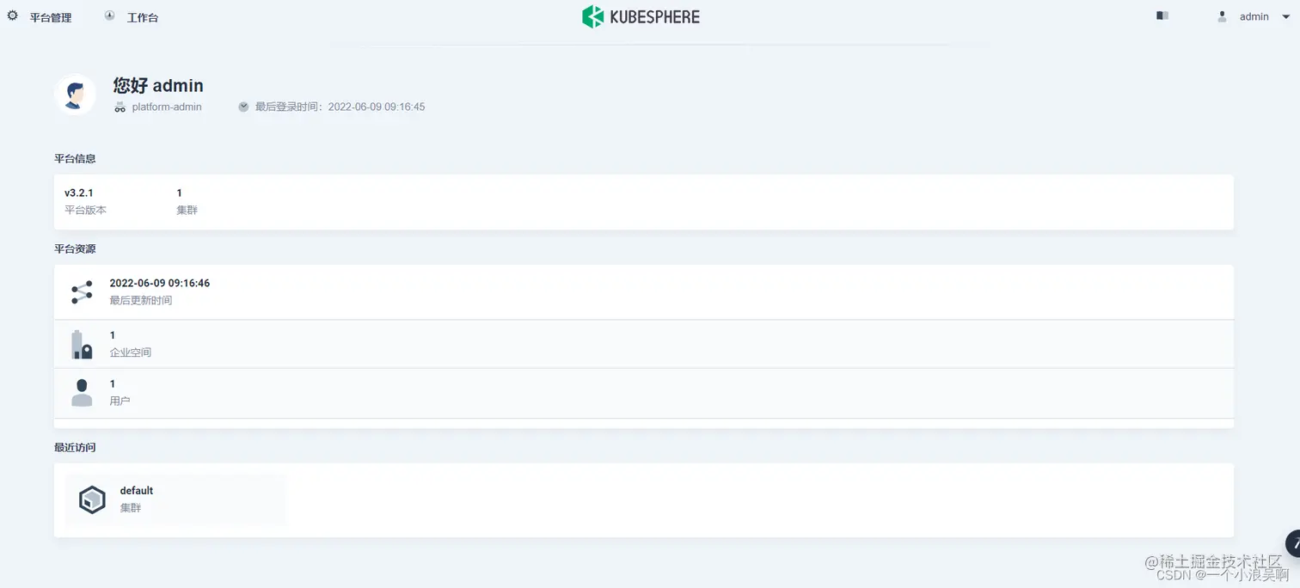Click the 平台资源 section heading

pyautogui.click(x=75, y=249)
